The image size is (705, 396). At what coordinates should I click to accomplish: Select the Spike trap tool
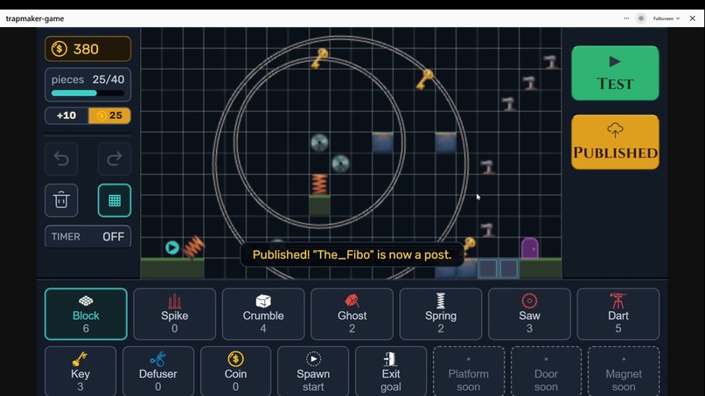click(x=174, y=314)
